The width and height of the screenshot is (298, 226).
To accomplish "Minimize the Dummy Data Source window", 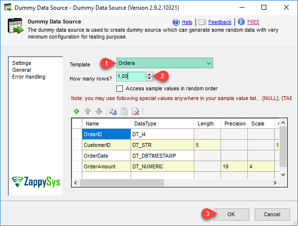I will click(242, 8).
